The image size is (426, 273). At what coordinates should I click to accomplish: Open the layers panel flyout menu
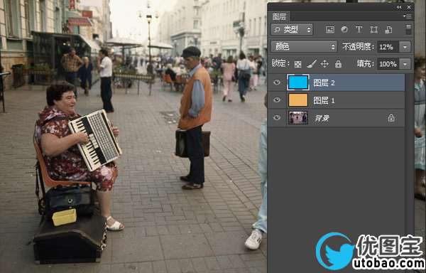(x=408, y=16)
